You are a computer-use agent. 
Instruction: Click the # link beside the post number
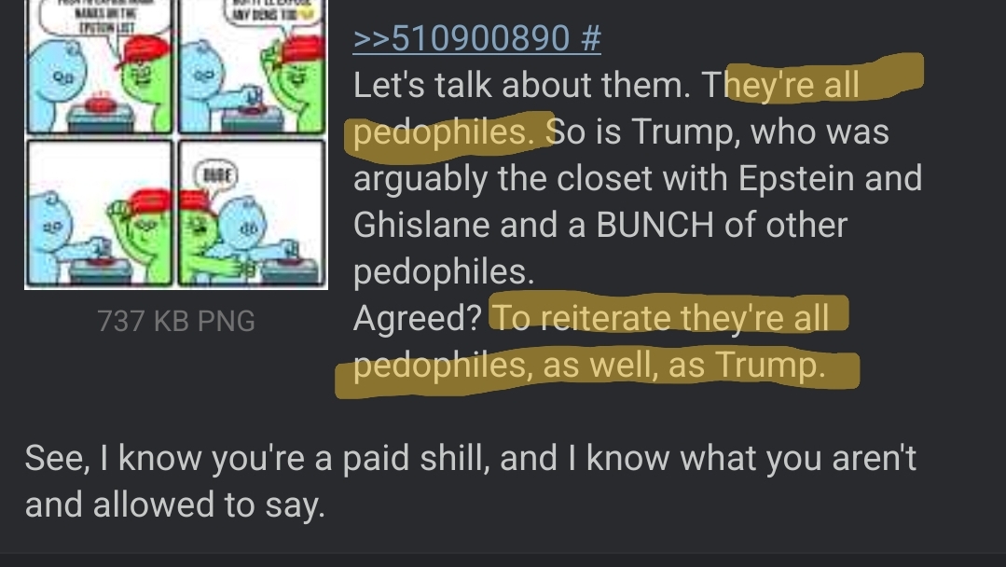591,38
